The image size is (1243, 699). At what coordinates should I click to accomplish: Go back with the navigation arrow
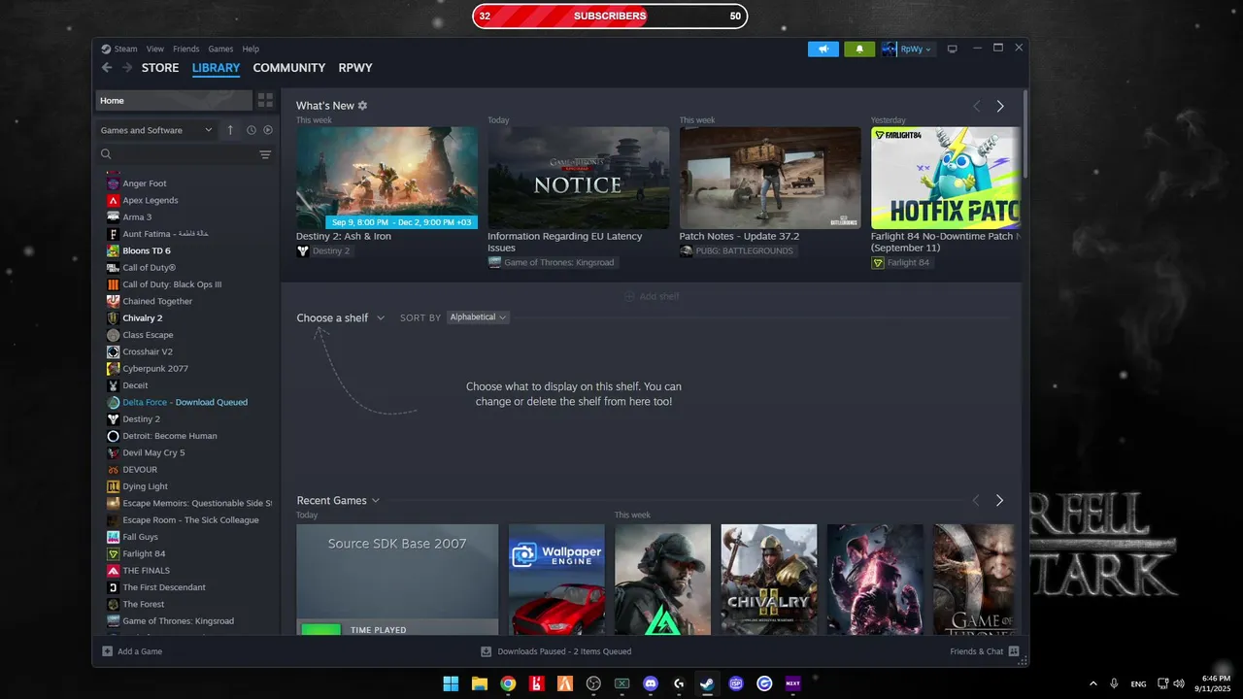tap(107, 68)
